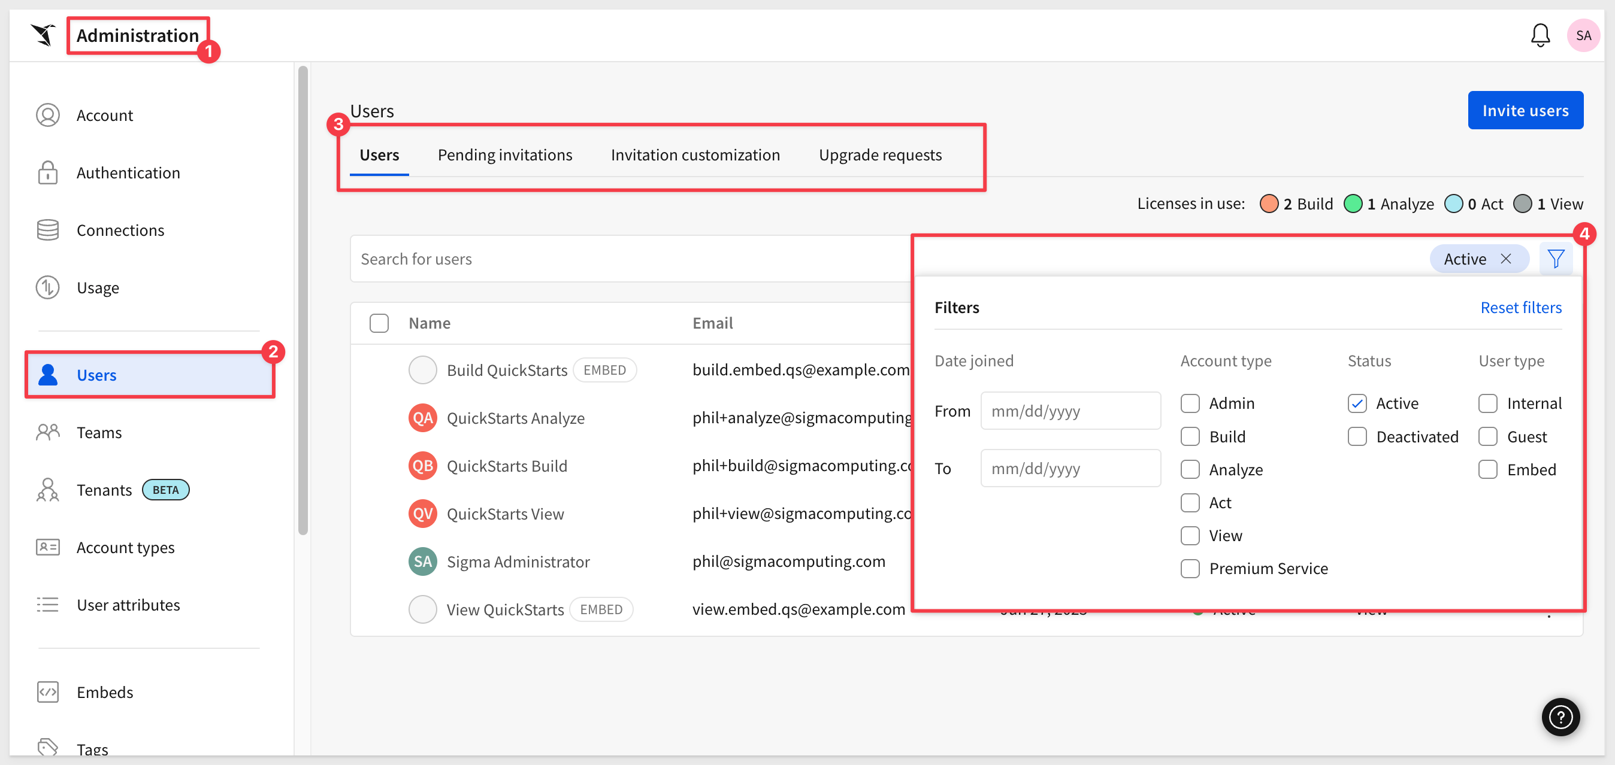Click the Name column header
This screenshot has width=1615, height=765.
(430, 323)
